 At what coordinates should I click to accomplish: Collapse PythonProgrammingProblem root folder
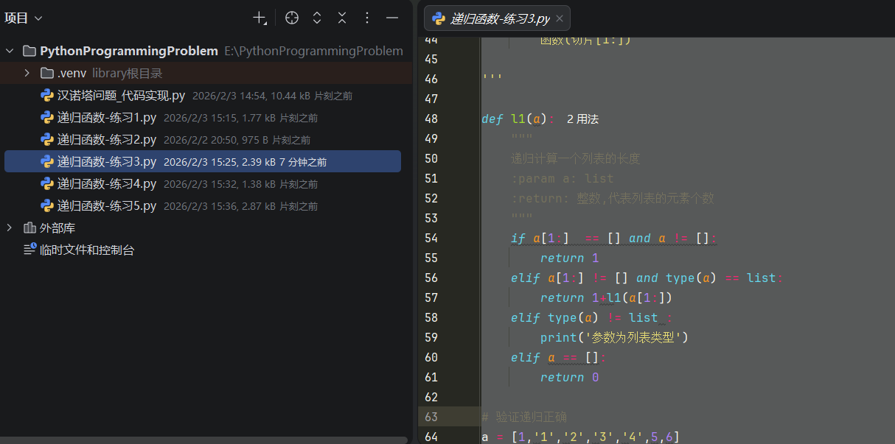coord(10,51)
